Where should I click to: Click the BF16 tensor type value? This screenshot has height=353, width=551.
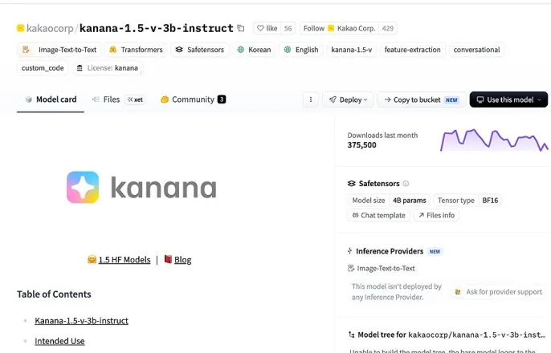[490, 201]
